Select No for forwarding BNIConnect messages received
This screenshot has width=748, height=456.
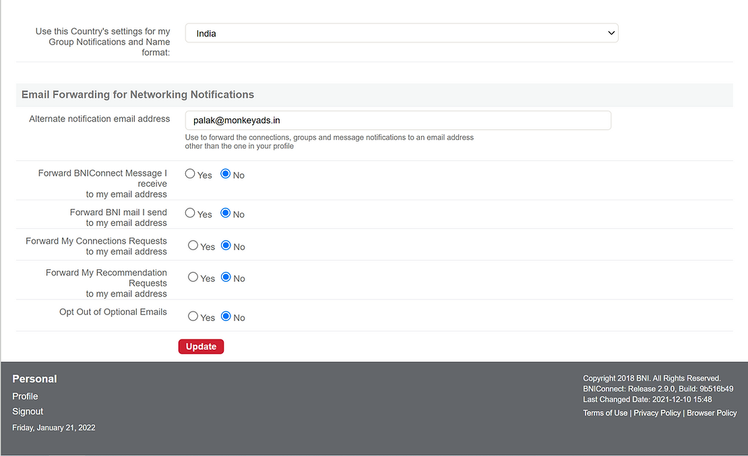coord(226,174)
